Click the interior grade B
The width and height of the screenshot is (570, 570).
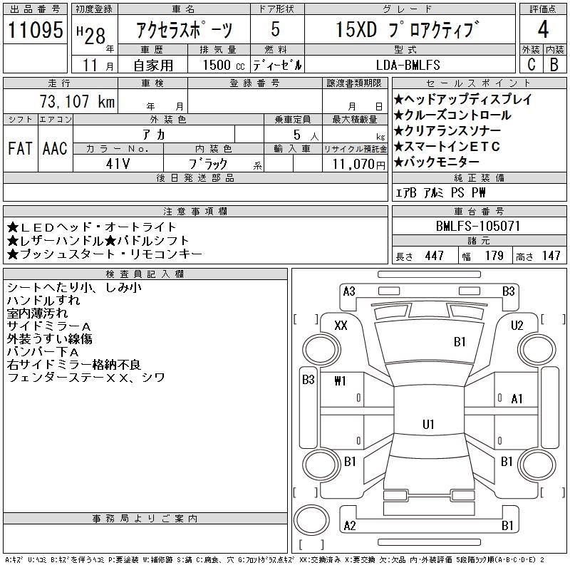tap(554, 65)
